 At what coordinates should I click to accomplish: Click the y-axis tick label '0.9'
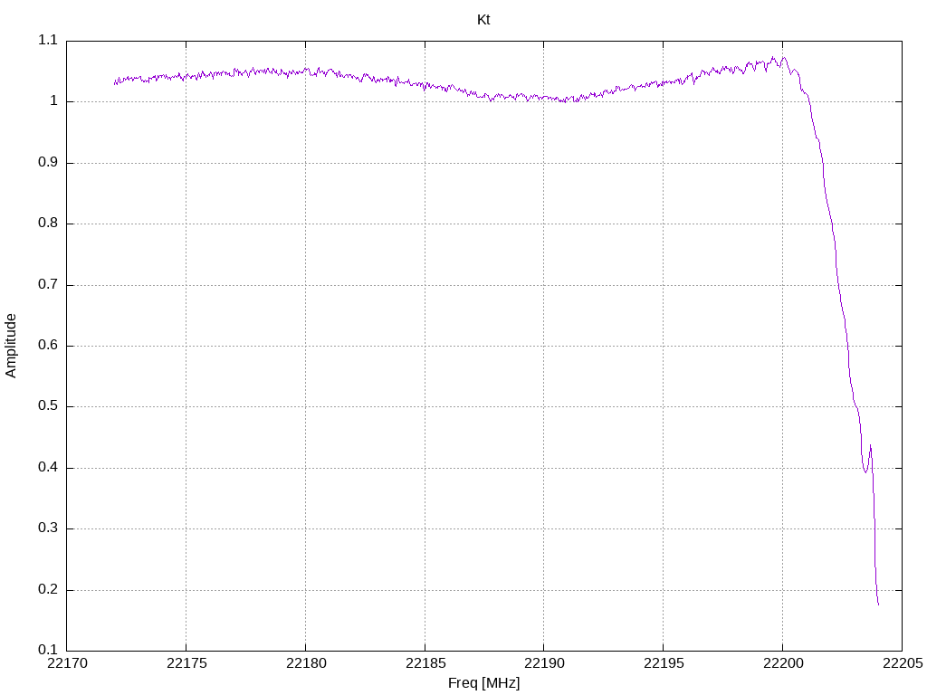(48, 162)
